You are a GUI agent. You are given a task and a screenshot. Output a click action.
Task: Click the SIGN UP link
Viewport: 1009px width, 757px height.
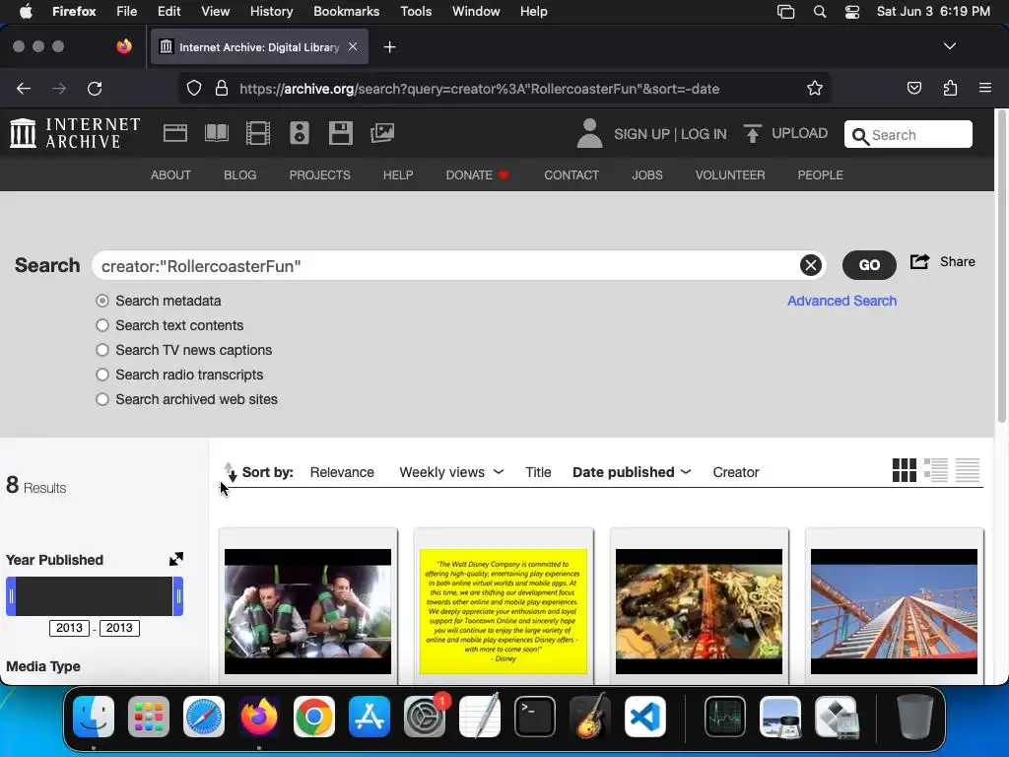(x=641, y=134)
